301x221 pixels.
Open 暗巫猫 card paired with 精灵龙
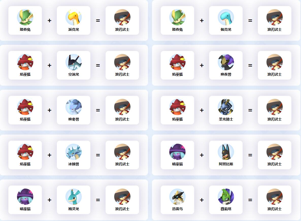[25, 200]
